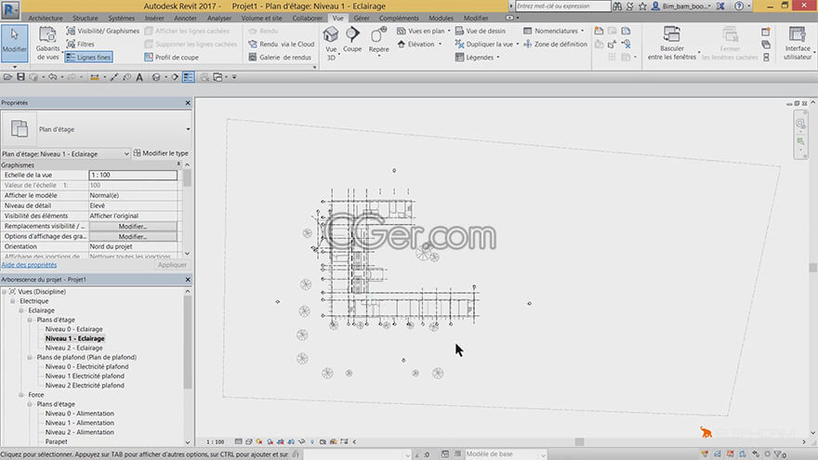This screenshot has width=818, height=460.
Task: Click Modifier for Remplacements visibilité
Action: click(x=133, y=227)
